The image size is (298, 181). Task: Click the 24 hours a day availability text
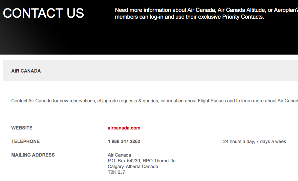click(254, 141)
